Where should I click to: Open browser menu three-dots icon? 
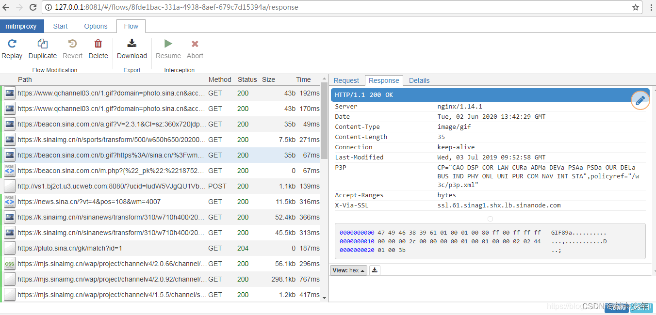click(x=651, y=7)
